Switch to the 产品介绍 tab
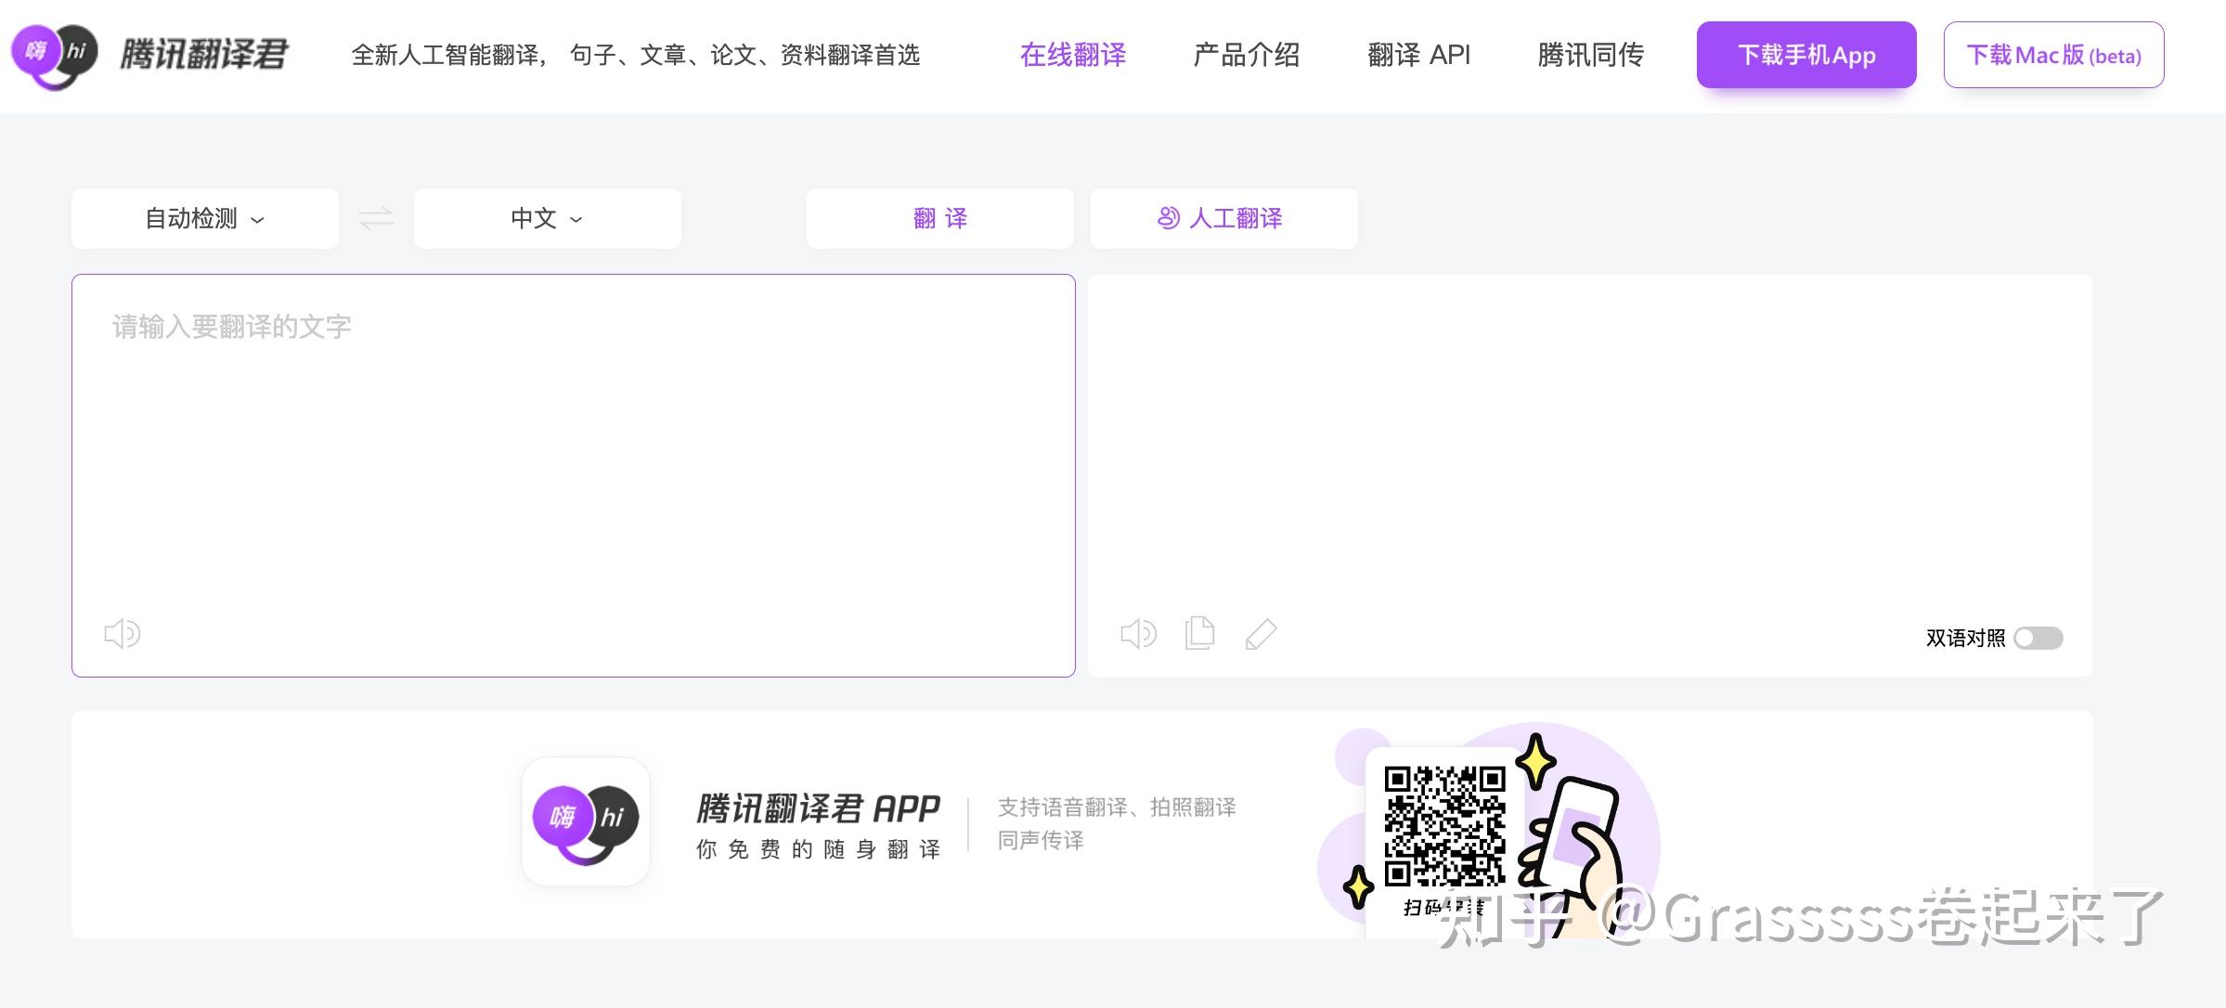The image size is (2226, 1008). coord(1246,55)
